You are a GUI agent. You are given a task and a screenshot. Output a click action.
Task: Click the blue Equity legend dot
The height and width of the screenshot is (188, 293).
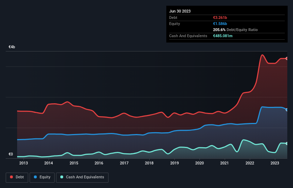click(35, 177)
